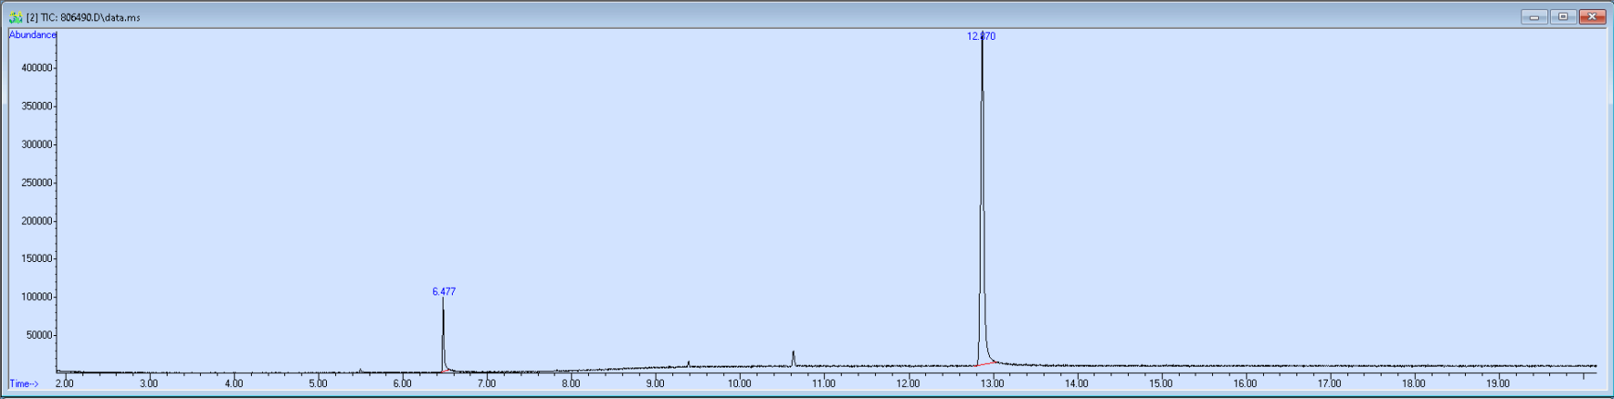Click the 9.00 time axis label
1614x399 pixels.
655,383
